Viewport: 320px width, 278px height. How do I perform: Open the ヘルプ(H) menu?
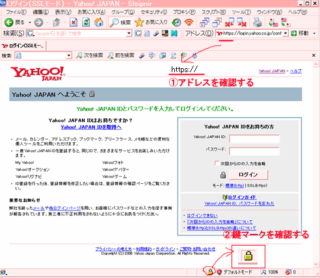[x=297, y=12]
